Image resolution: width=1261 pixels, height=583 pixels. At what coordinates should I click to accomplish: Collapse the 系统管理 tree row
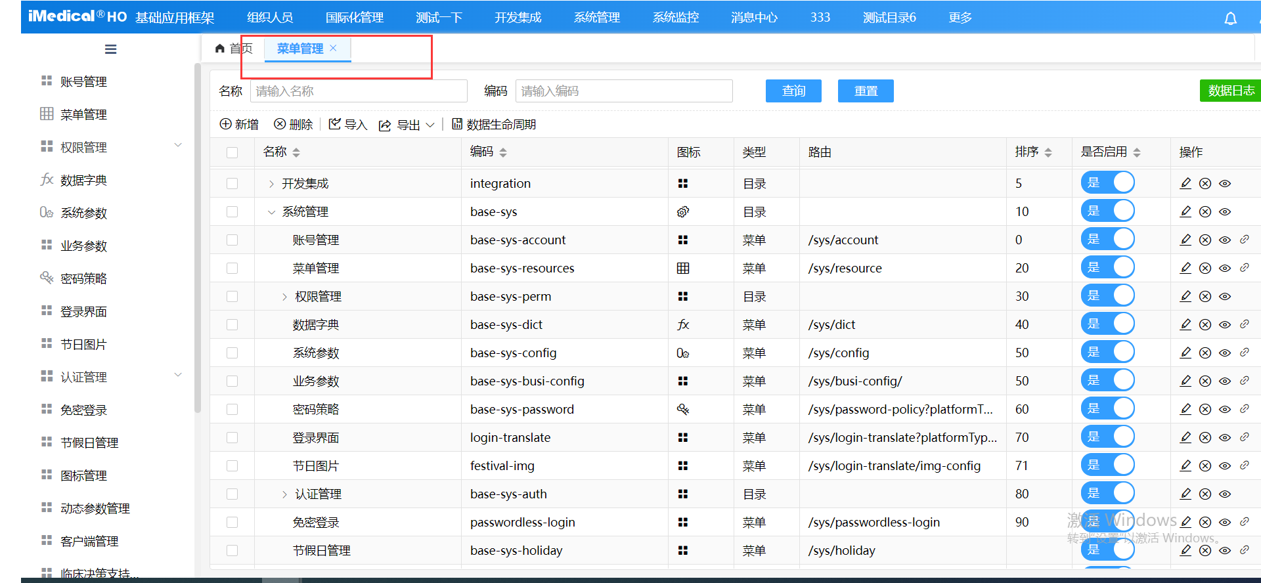[271, 212]
